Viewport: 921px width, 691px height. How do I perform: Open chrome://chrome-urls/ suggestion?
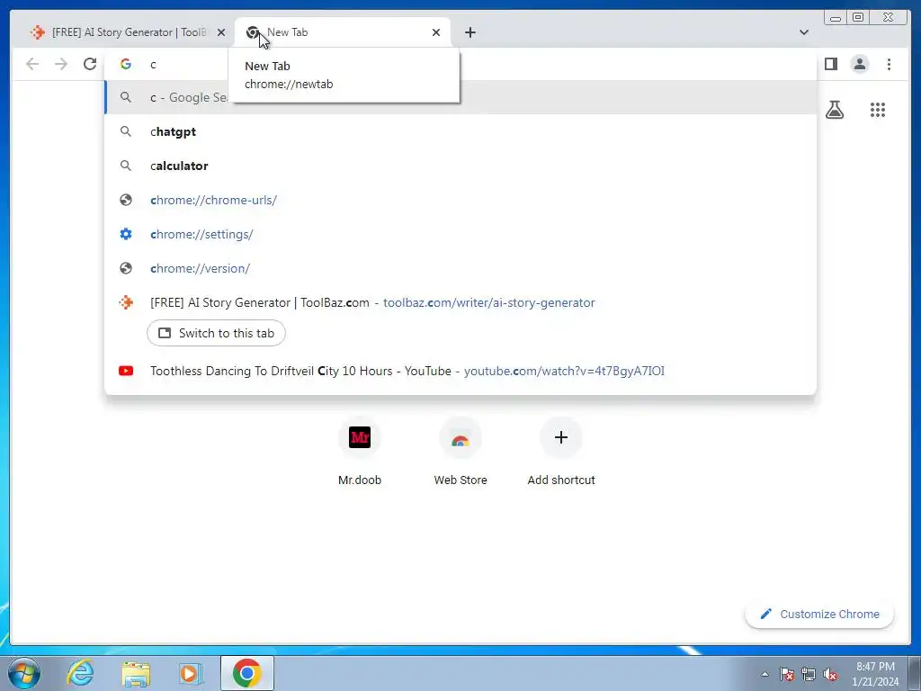click(460, 200)
